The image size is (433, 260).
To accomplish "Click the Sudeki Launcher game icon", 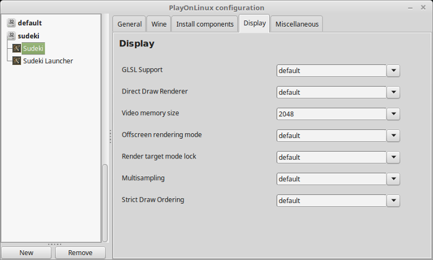I will pos(17,61).
